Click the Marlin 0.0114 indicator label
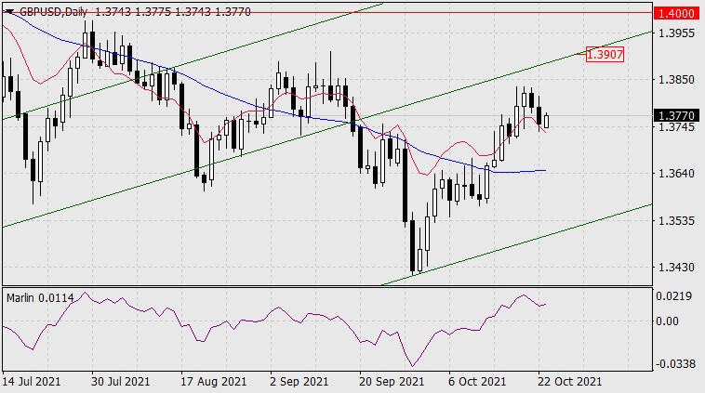Screen dimensions: 705x393 pyautogui.click(x=40, y=298)
